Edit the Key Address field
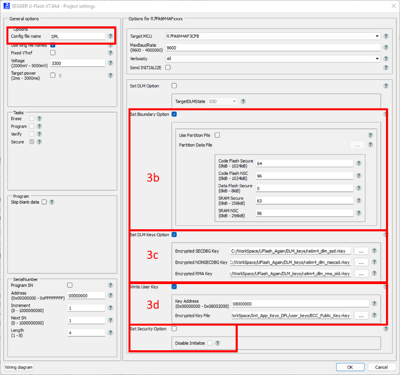This screenshot has width=400, height=375. 300,304
